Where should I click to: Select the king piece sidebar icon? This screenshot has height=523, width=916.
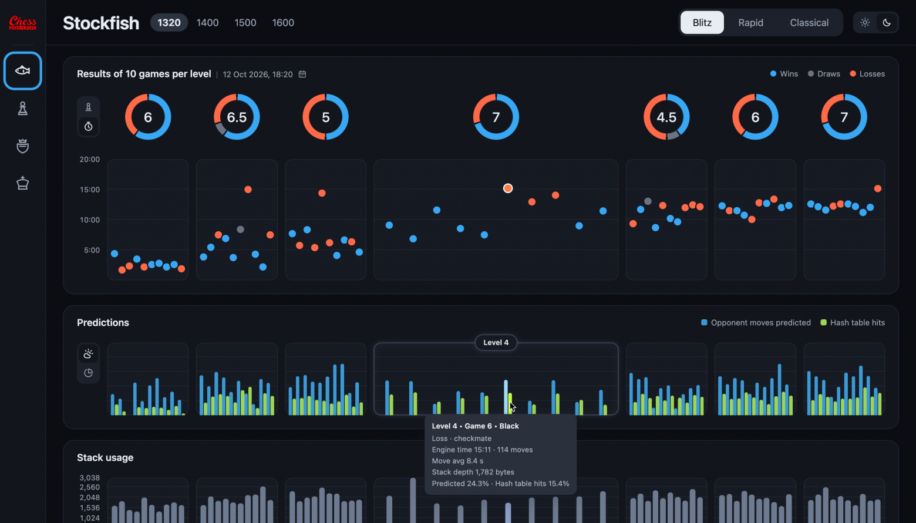pos(23,183)
